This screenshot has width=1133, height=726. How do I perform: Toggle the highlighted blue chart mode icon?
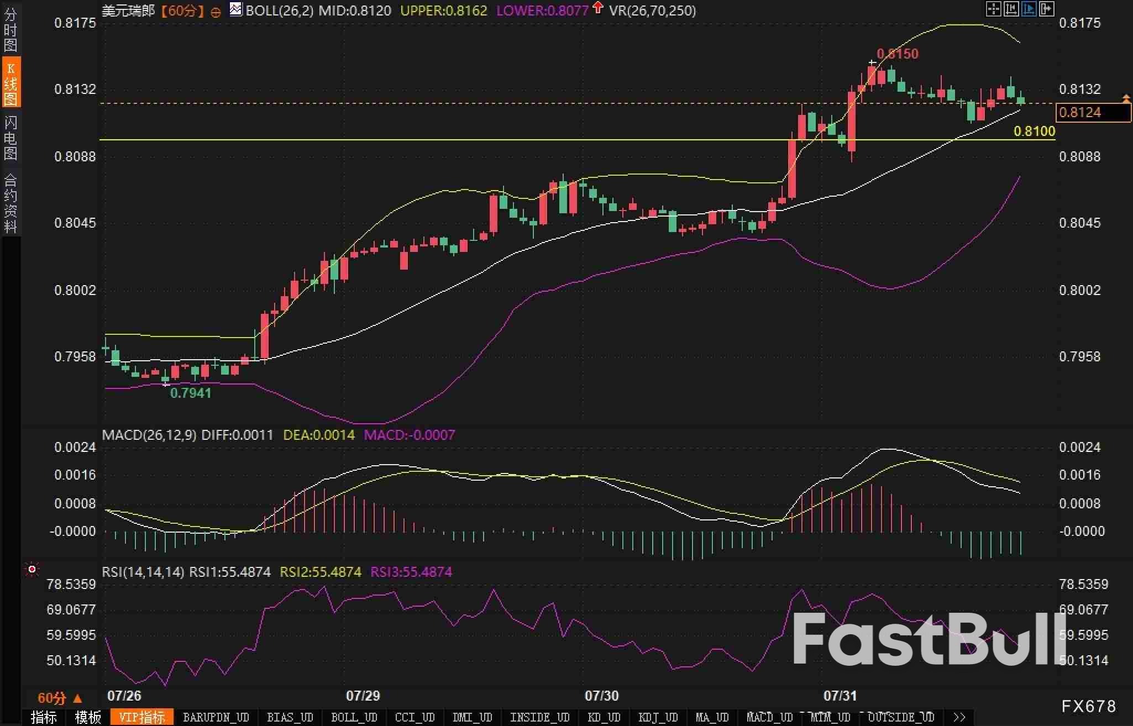pos(1029,9)
